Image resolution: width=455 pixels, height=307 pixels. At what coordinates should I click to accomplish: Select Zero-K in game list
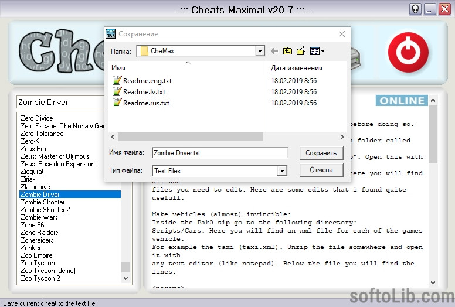tap(29, 141)
